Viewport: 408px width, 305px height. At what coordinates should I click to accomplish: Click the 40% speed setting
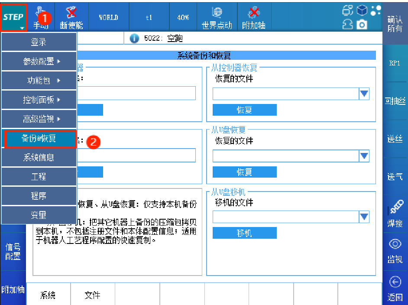click(183, 17)
